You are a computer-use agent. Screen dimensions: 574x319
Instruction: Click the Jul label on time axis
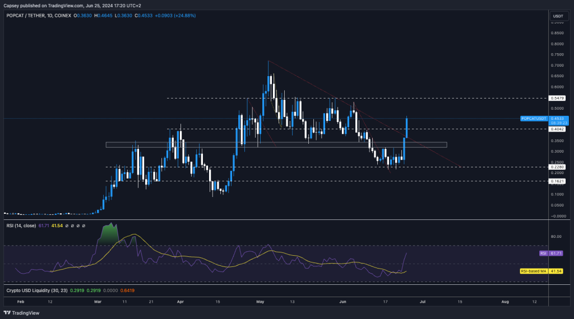423,302
